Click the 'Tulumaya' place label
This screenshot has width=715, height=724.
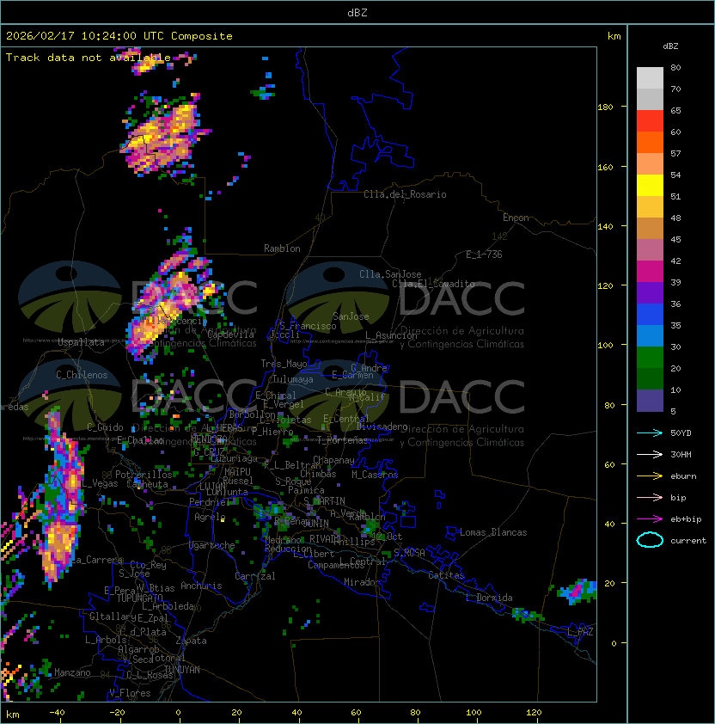(x=293, y=379)
